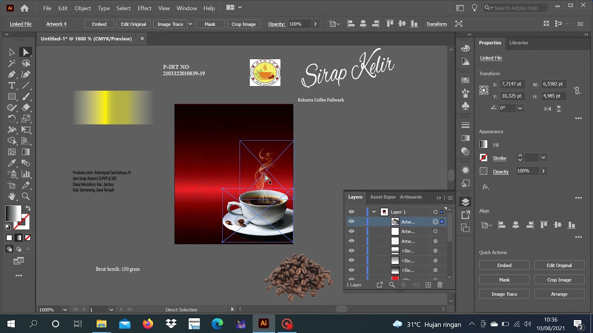Select the Eyedropper tool
Screen dimensions: 593x333
pyautogui.click(x=12, y=163)
